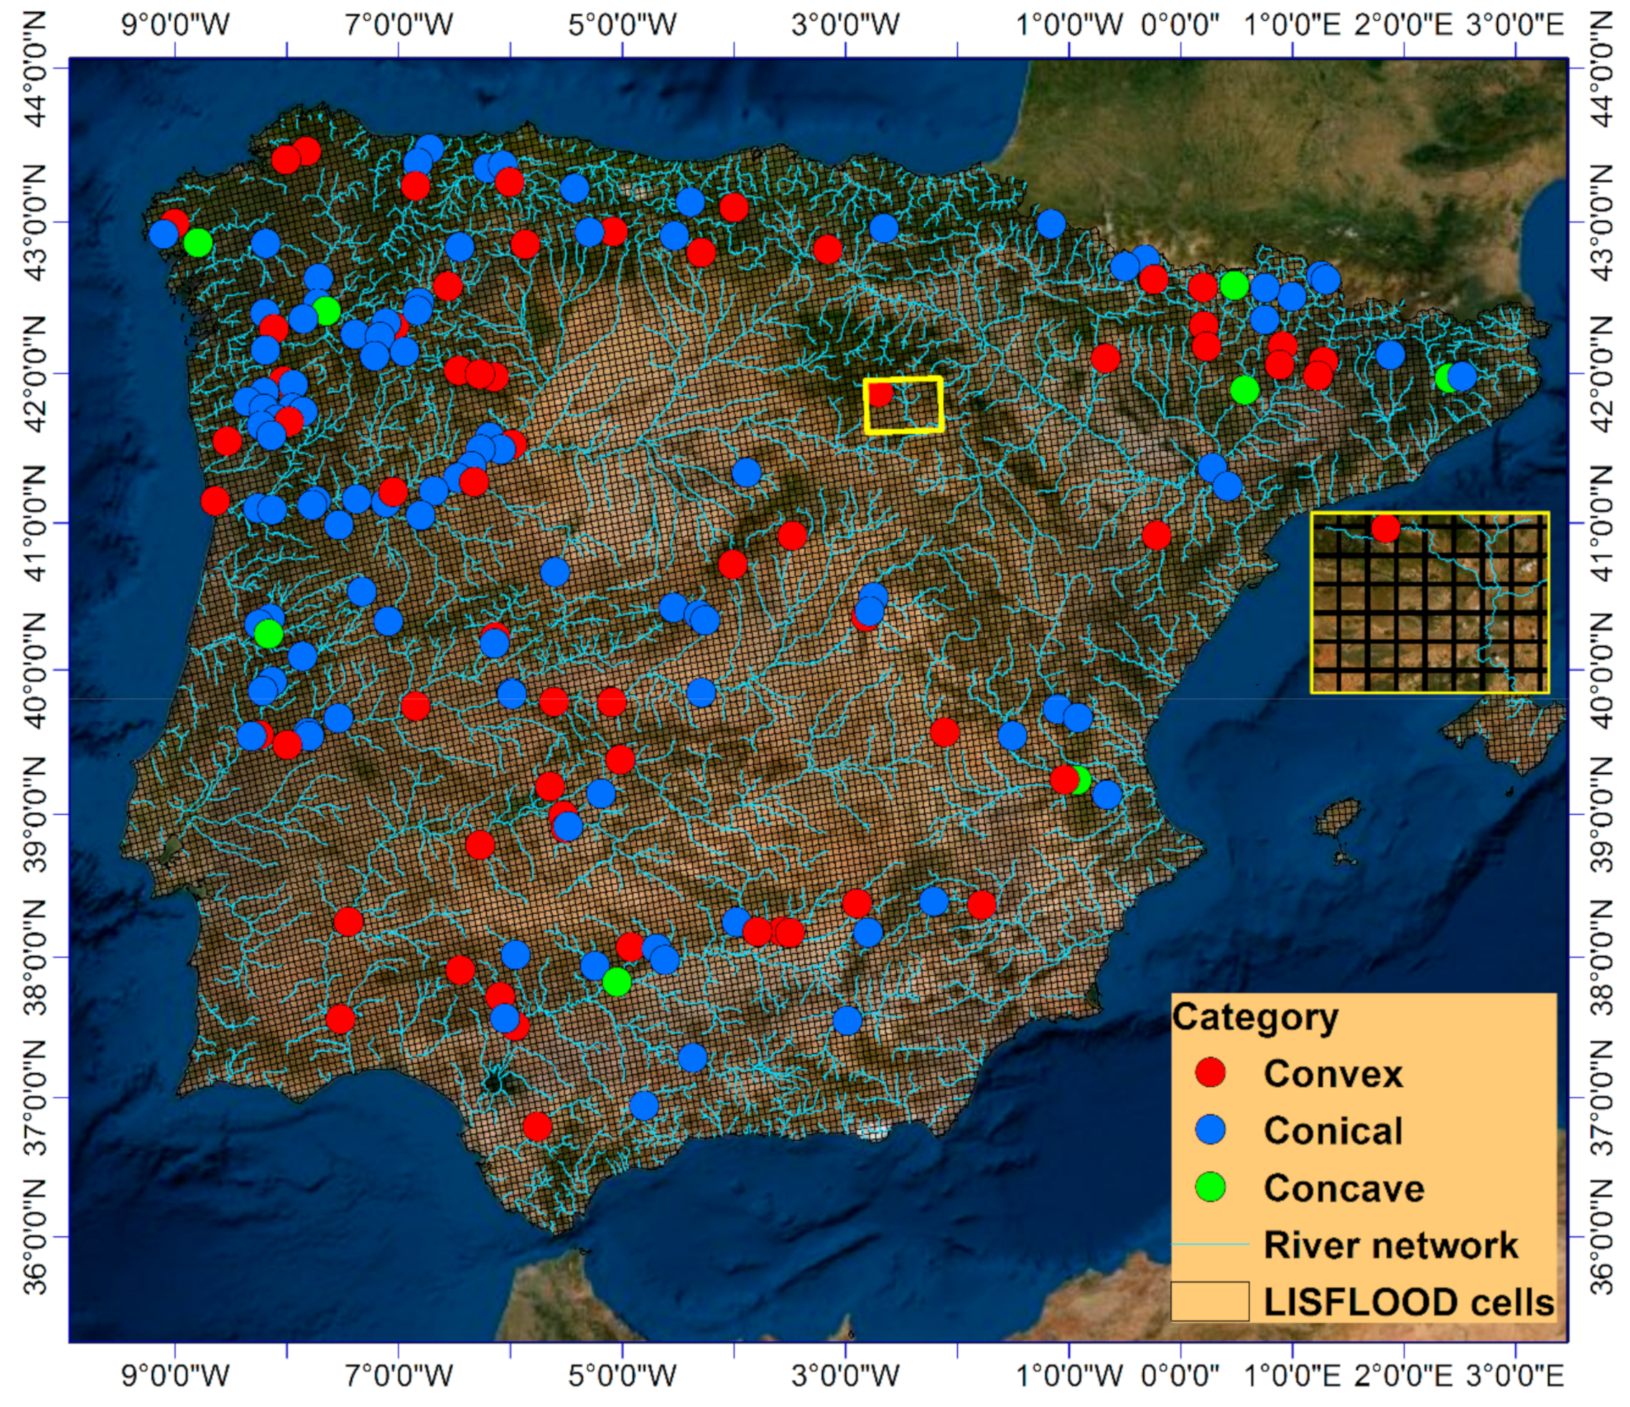Select the southernmost green Concave marker
The image size is (1630, 1407).
[617, 981]
